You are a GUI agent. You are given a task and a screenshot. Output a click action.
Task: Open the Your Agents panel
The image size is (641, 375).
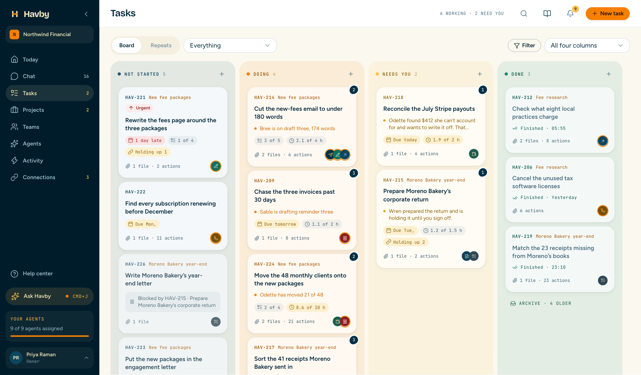coord(50,326)
